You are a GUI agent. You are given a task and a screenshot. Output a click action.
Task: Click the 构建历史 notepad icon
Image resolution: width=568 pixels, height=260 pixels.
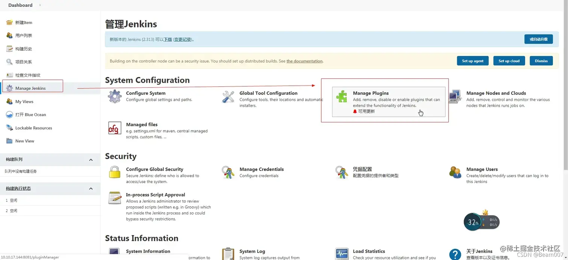click(x=9, y=49)
